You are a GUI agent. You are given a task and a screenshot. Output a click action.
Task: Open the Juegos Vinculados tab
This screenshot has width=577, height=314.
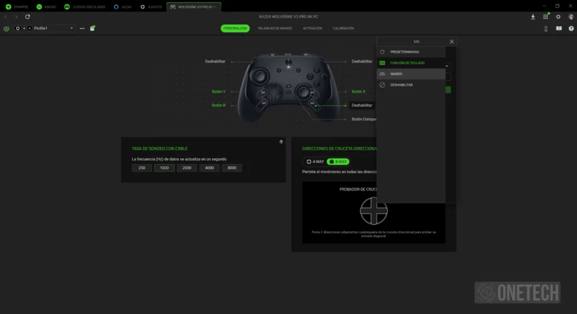85,6
